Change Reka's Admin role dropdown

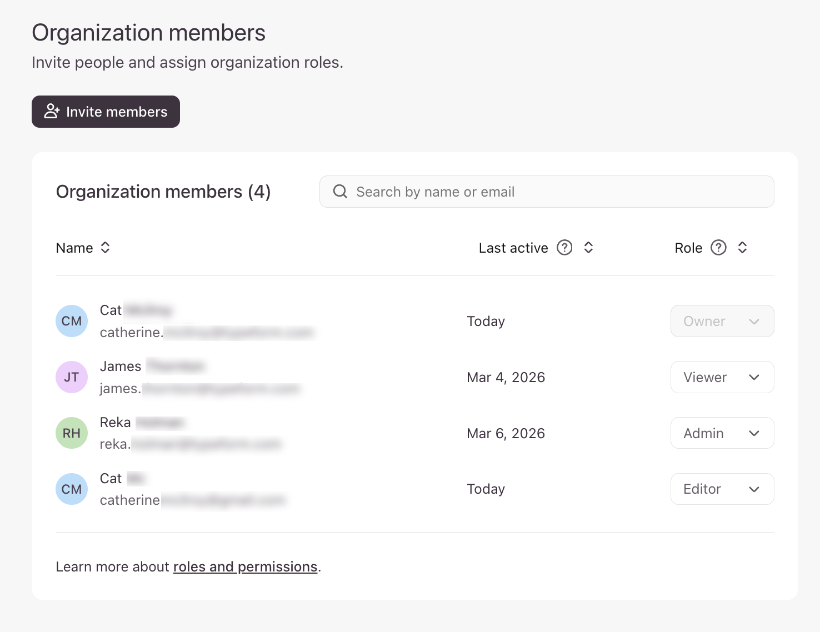722,433
